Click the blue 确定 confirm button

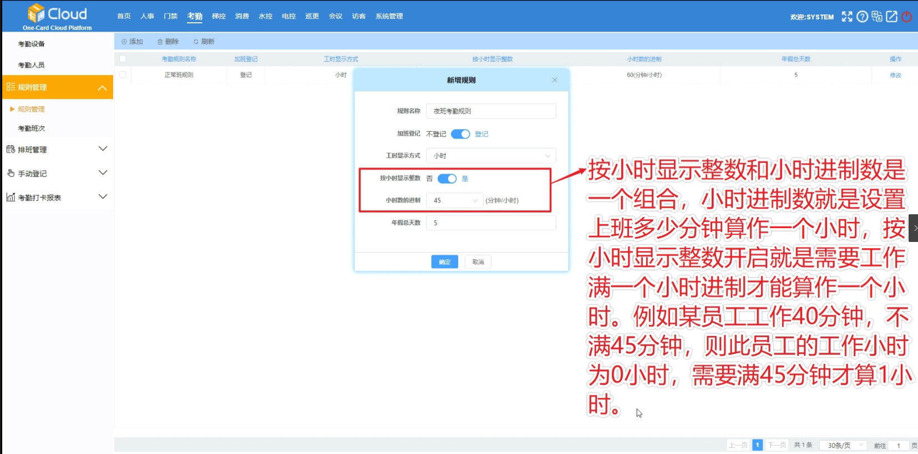tap(444, 262)
